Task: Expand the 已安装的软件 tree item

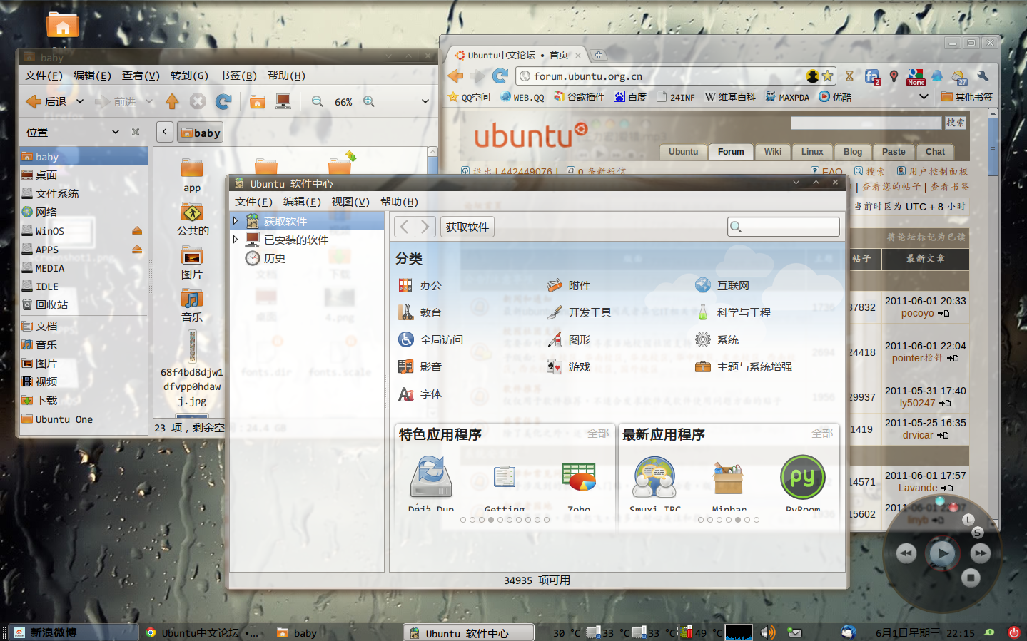Action: click(x=236, y=240)
